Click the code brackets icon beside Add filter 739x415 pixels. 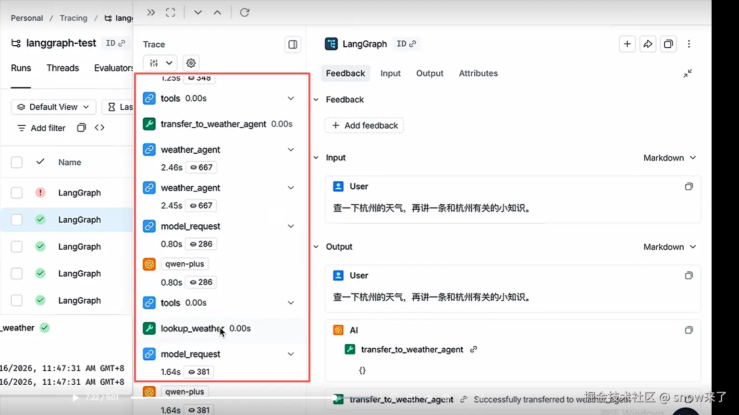(99, 128)
